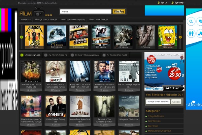This screenshot has height=135, width=202.
Task: Click the Üye Ol member icon
Action: [x=159, y=3]
